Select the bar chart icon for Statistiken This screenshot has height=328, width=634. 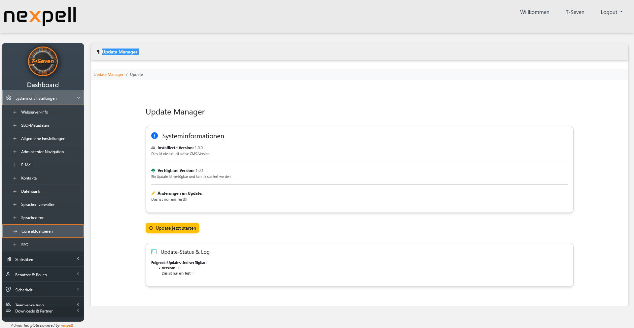[8, 259]
